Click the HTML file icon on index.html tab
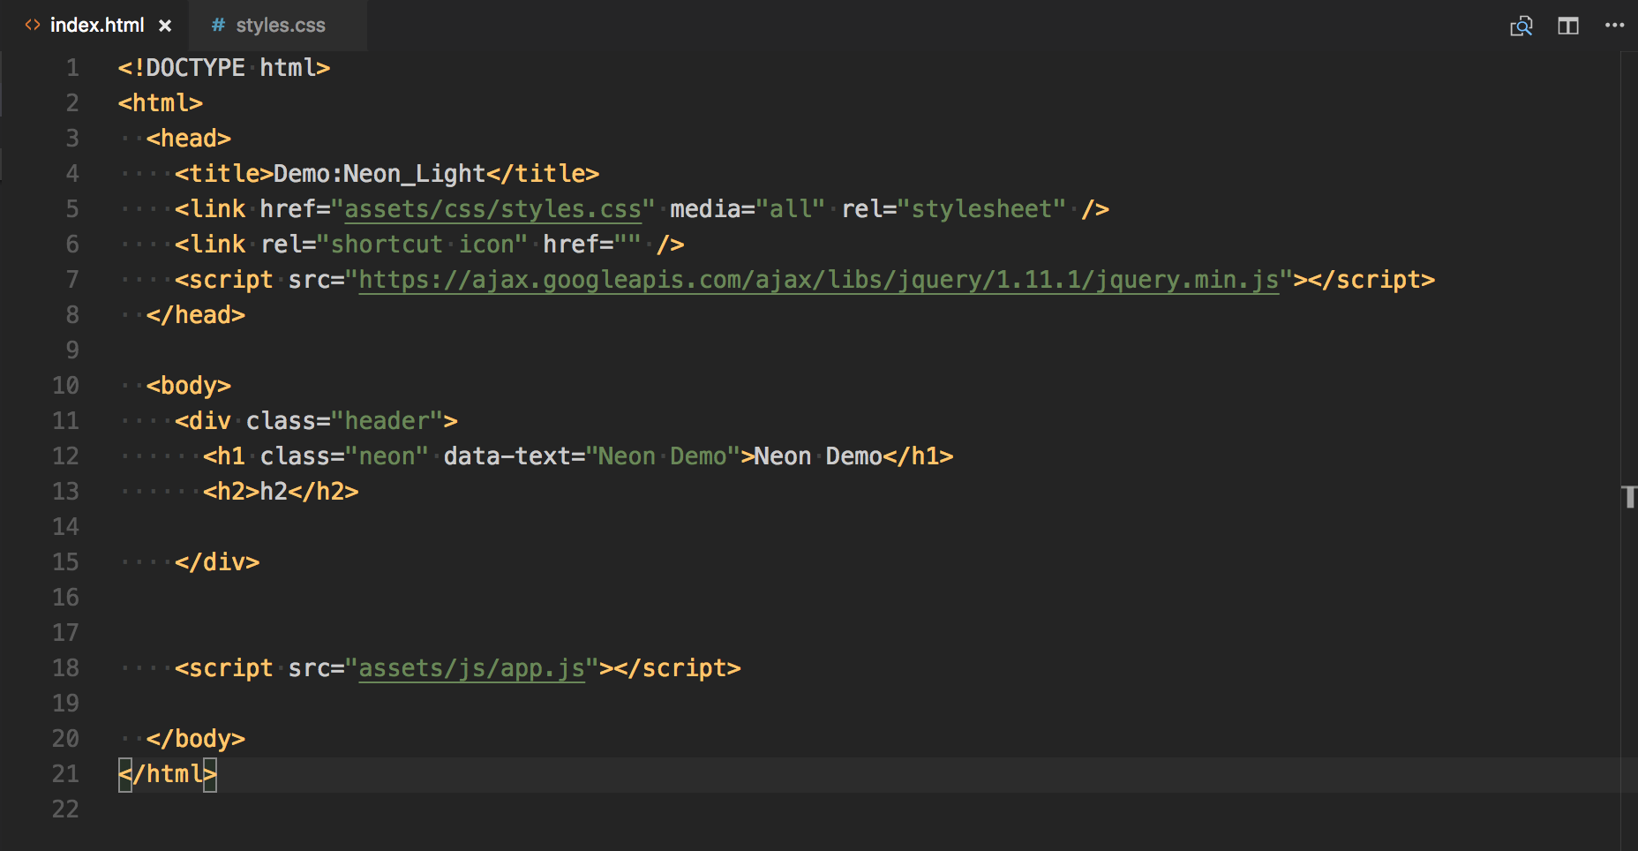Viewport: 1638px width, 851px height. (x=33, y=26)
